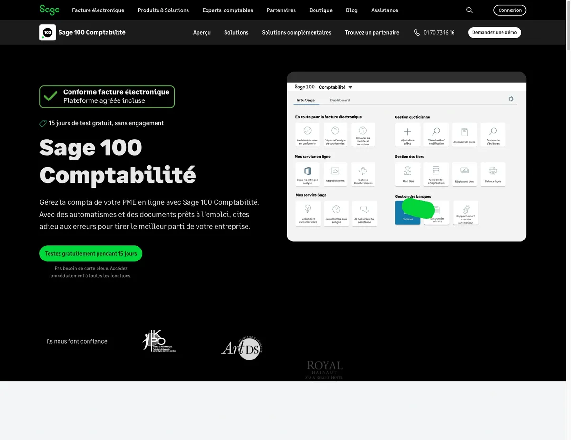
Task: Go to the Boutique menu item
Action: pyautogui.click(x=321, y=10)
